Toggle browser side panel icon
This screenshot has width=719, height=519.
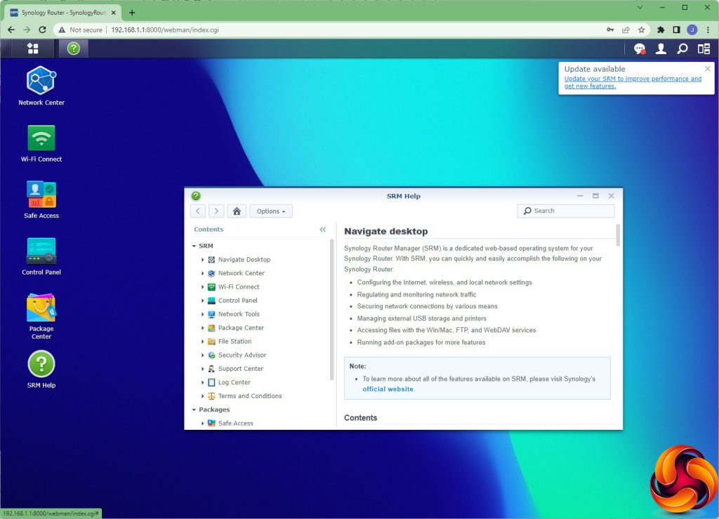coord(676,29)
